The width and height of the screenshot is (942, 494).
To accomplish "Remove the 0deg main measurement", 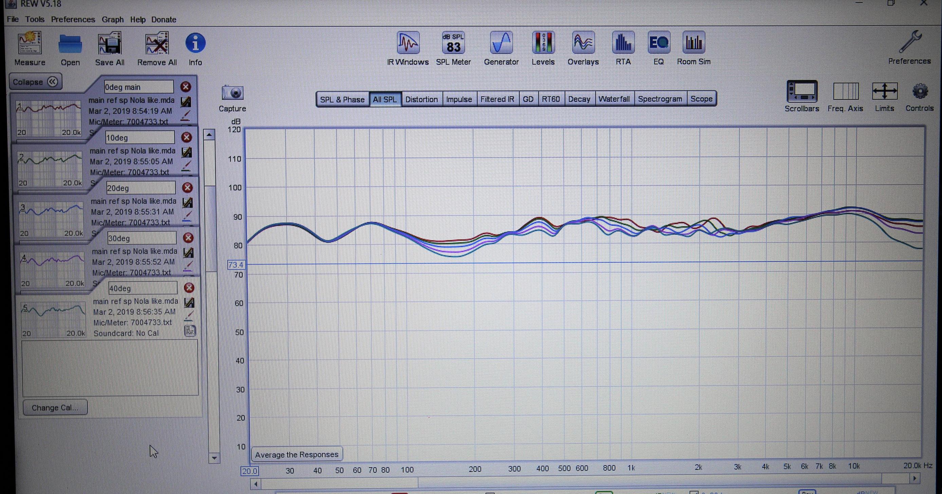I will pos(185,87).
